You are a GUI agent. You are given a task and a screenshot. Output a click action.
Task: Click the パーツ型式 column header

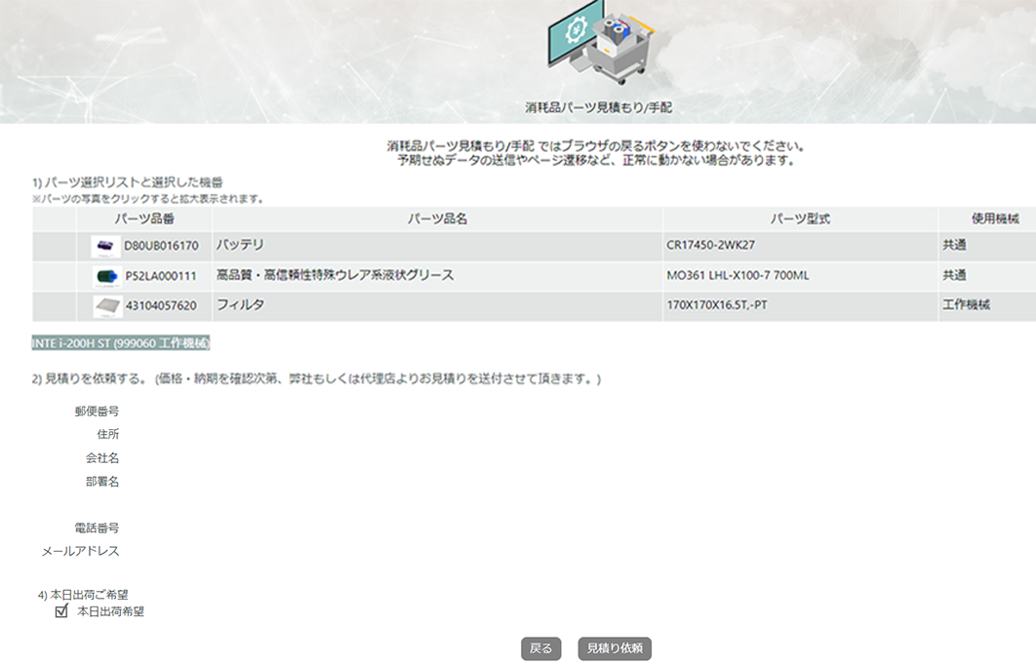(800, 218)
